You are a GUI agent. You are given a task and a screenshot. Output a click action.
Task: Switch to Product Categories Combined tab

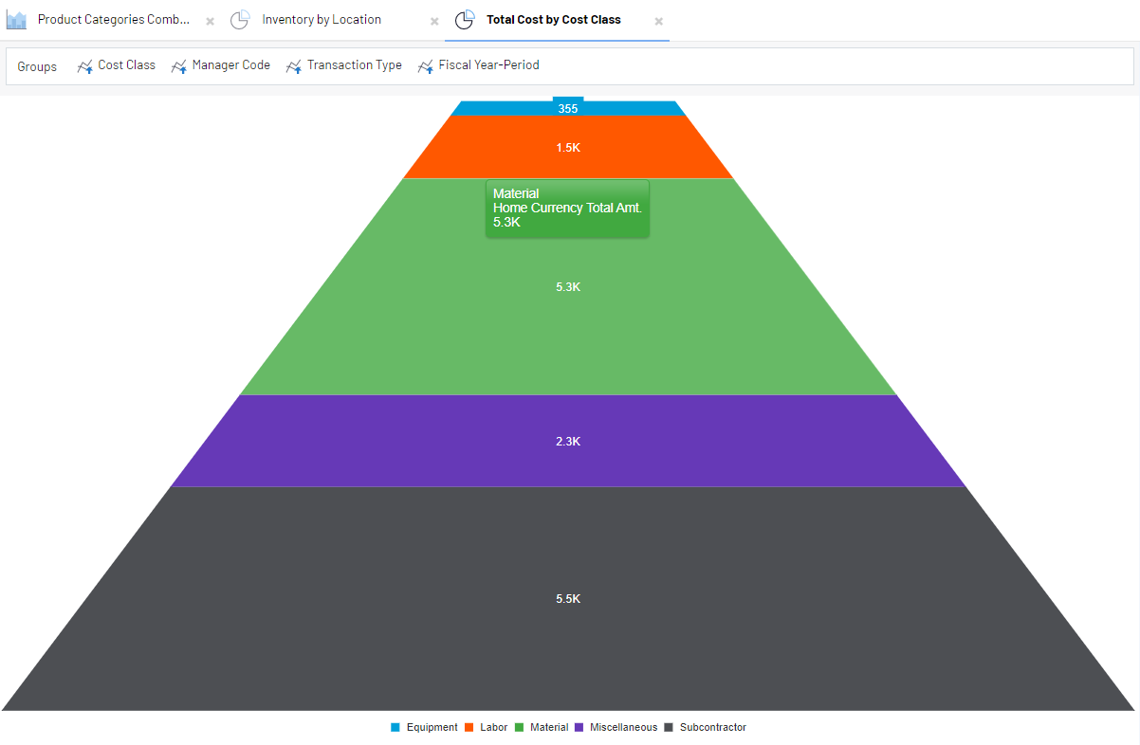tap(113, 20)
